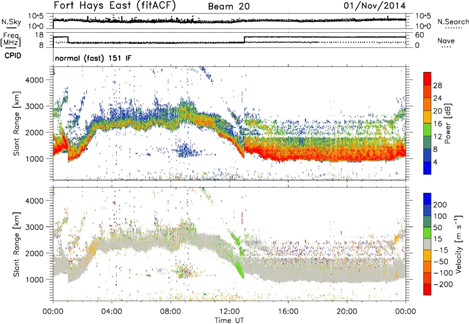Screen dimensions: 469x324
Task: Select the 18 MHz frequency tick label
Action: point(39,35)
